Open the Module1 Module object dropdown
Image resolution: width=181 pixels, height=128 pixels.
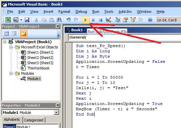(57, 113)
